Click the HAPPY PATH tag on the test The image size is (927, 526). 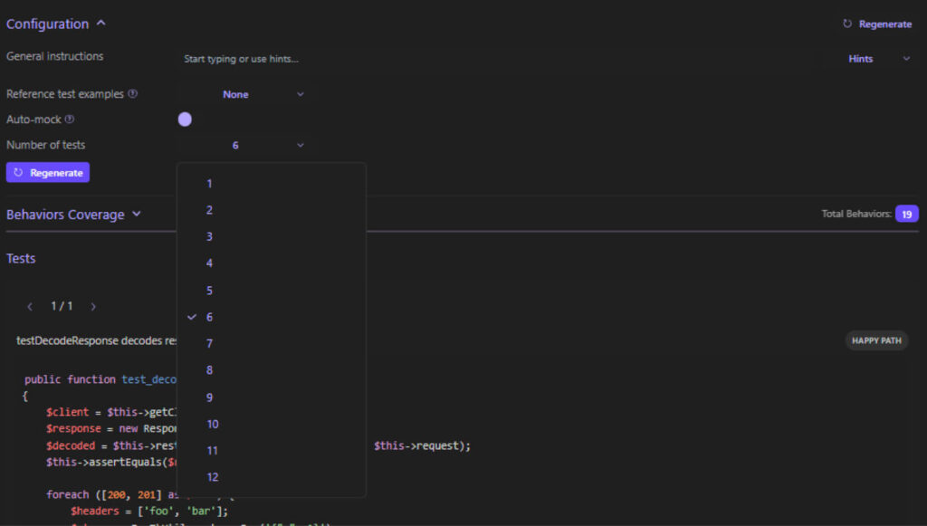coord(875,340)
